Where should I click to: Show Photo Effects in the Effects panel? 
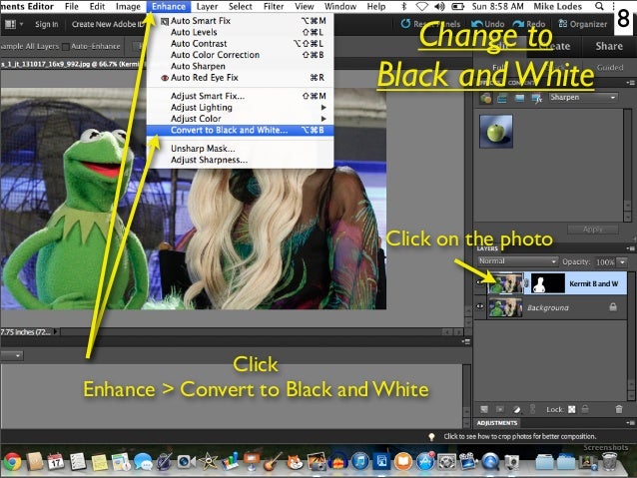pos(519,98)
